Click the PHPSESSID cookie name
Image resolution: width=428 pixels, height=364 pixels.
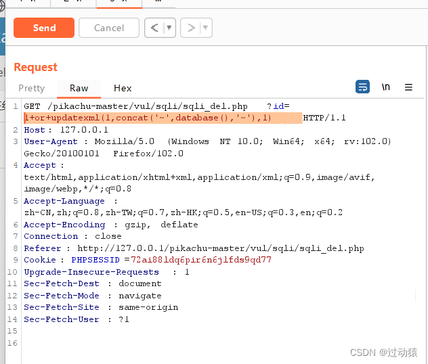(x=95, y=260)
